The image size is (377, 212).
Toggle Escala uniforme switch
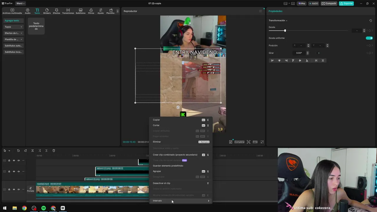tap(369, 38)
